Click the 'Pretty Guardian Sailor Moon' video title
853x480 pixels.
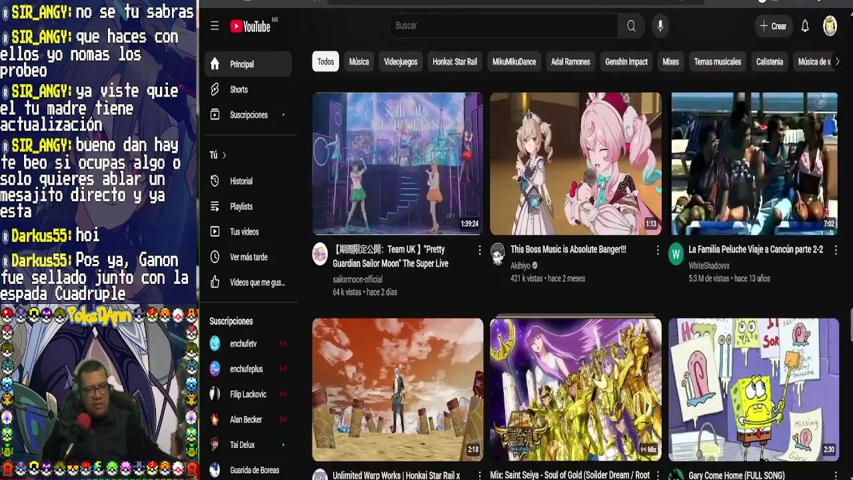click(x=391, y=257)
